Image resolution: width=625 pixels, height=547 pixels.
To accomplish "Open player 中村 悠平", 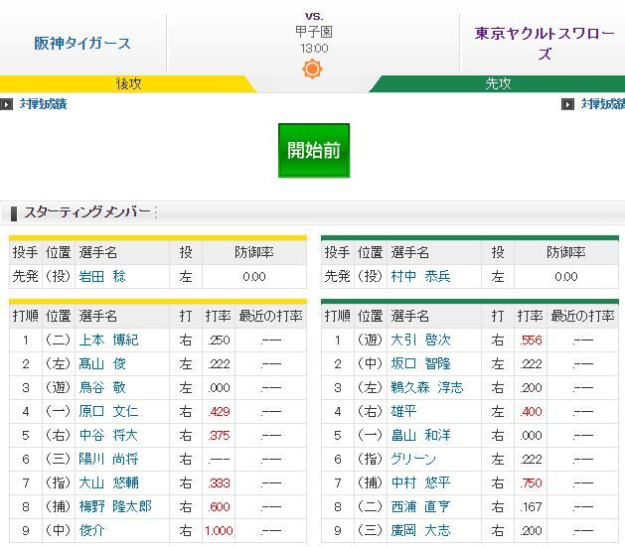I will (x=420, y=482).
